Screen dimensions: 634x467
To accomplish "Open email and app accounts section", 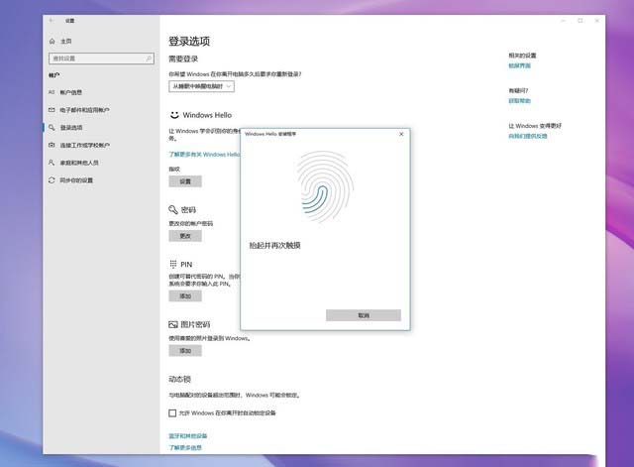I will (x=84, y=110).
